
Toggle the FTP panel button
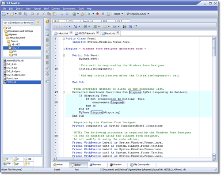[x=8, y=164]
